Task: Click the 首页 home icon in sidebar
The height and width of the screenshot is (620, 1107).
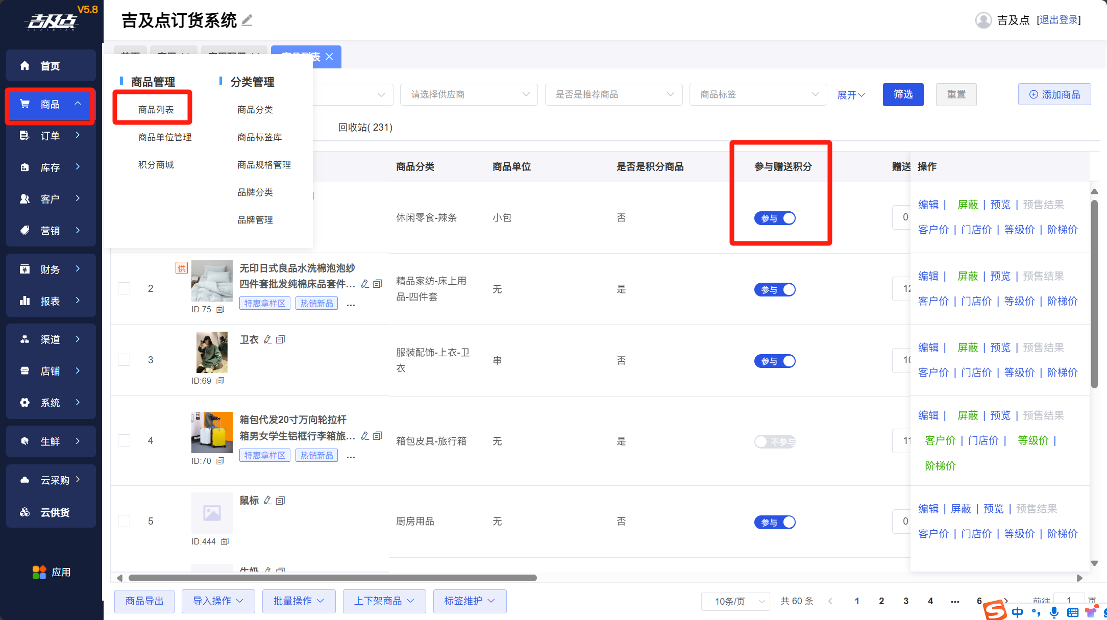Action: (24, 66)
